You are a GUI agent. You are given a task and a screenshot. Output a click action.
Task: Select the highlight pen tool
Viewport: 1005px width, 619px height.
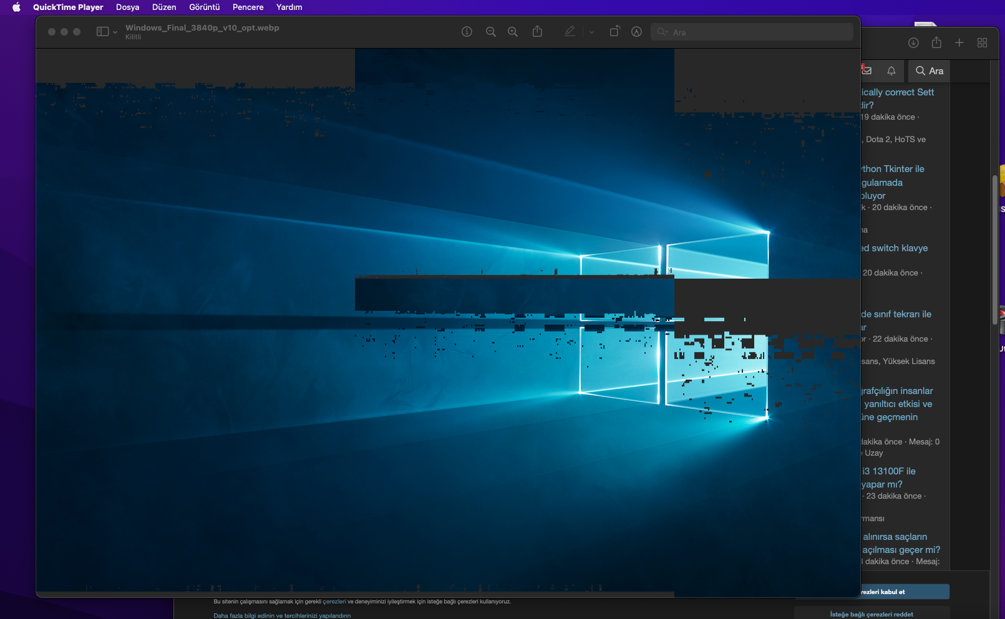coord(570,31)
